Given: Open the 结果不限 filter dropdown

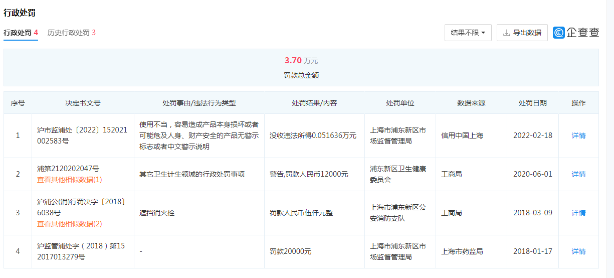Looking at the screenshot, I should click(x=468, y=33).
